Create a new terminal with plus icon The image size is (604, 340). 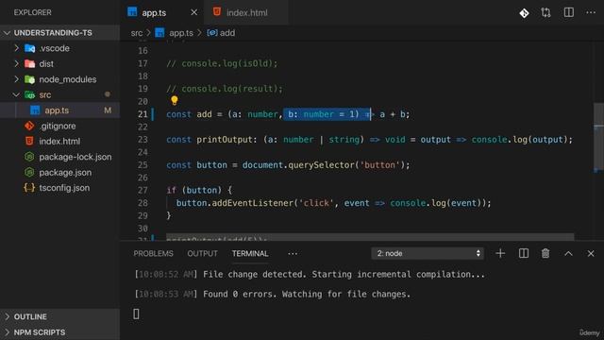click(500, 253)
